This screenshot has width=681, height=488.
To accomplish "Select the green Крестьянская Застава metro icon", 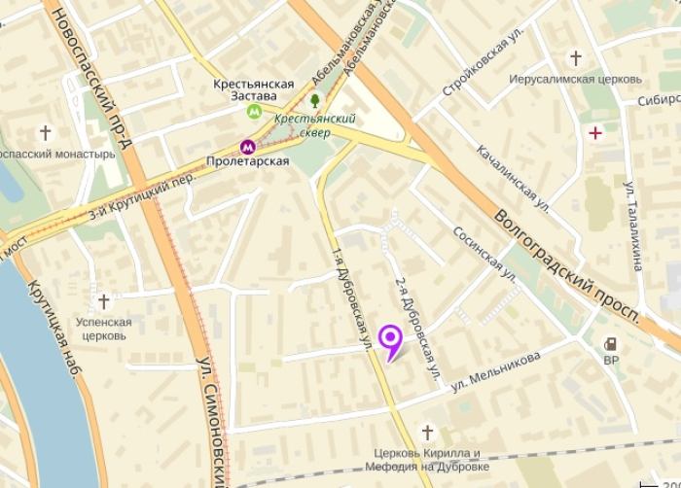I will click(254, 111).
